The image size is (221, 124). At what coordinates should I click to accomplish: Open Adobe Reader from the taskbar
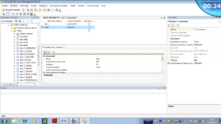(55, 121)
